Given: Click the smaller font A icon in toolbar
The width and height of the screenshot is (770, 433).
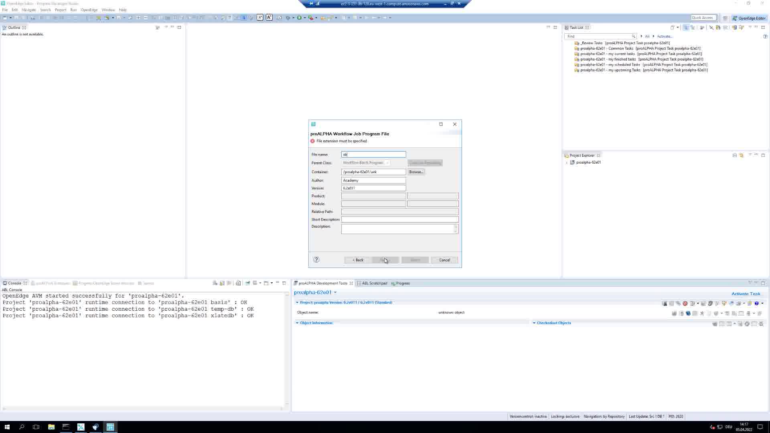Looking at the screenshot, I should coord(260,17).
